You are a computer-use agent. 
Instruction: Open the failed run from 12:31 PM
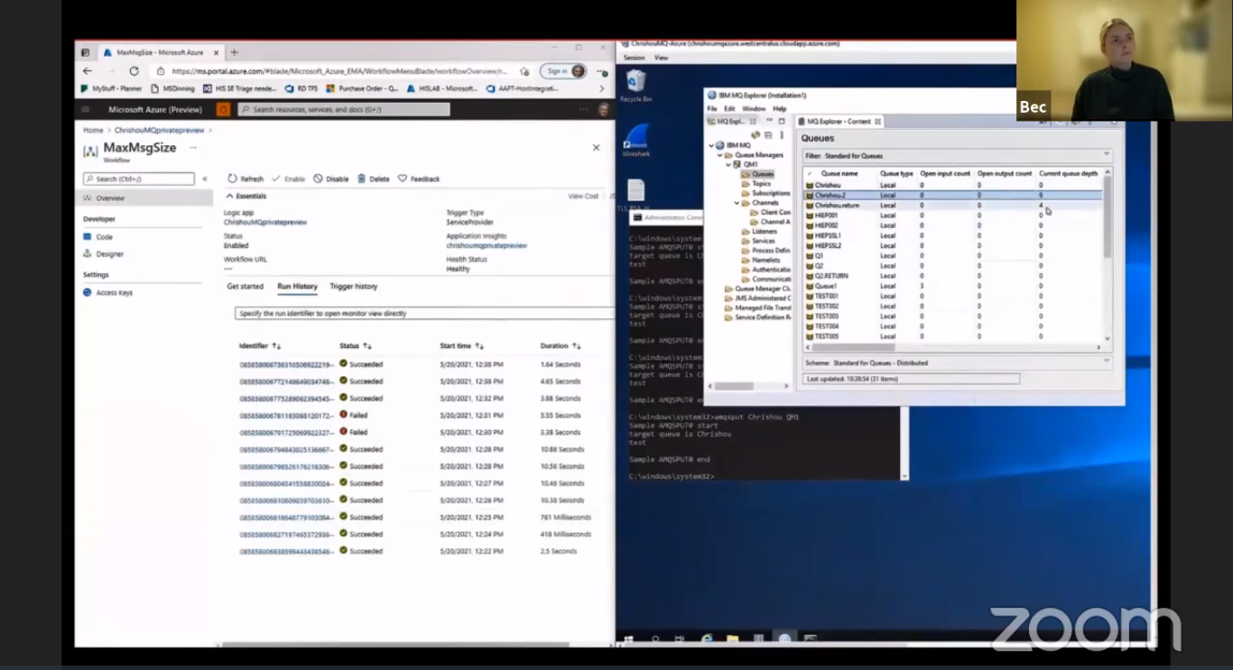286,416
